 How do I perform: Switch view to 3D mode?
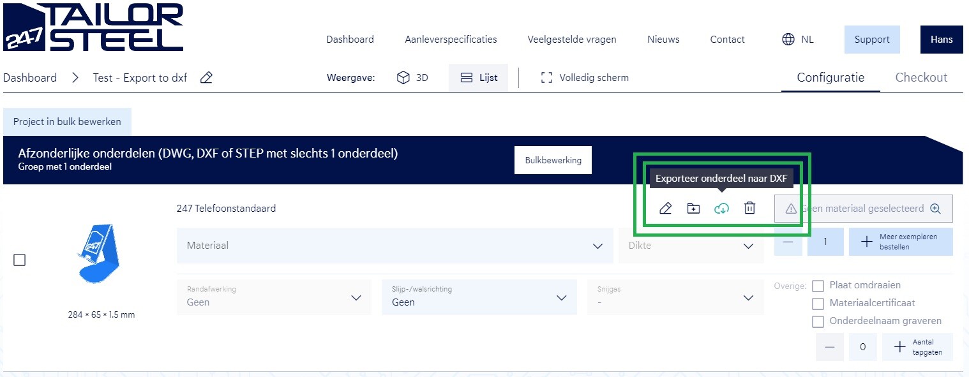pyautogui.click(x=412, y=78)
